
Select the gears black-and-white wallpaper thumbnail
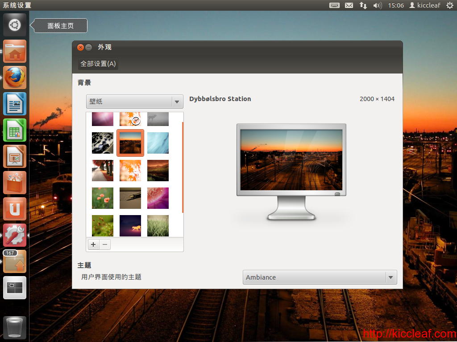click(103, 143)
